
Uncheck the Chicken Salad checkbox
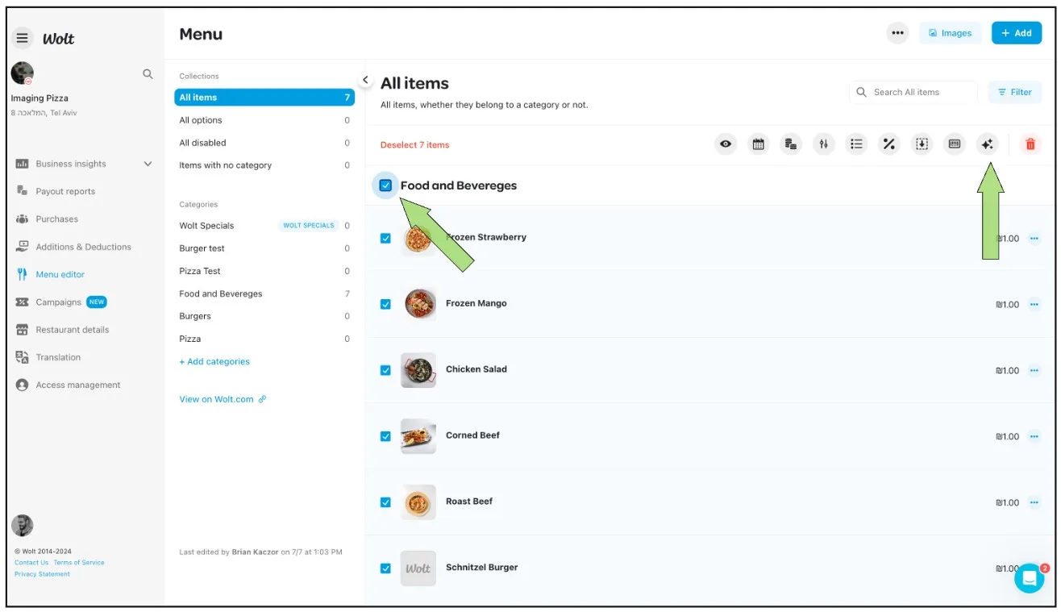coord(385,370)
